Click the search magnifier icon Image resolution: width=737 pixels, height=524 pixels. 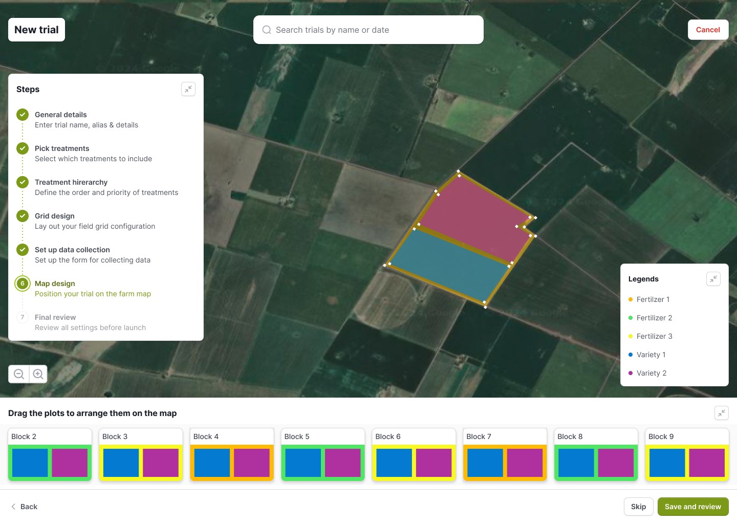tap(267, 30)
